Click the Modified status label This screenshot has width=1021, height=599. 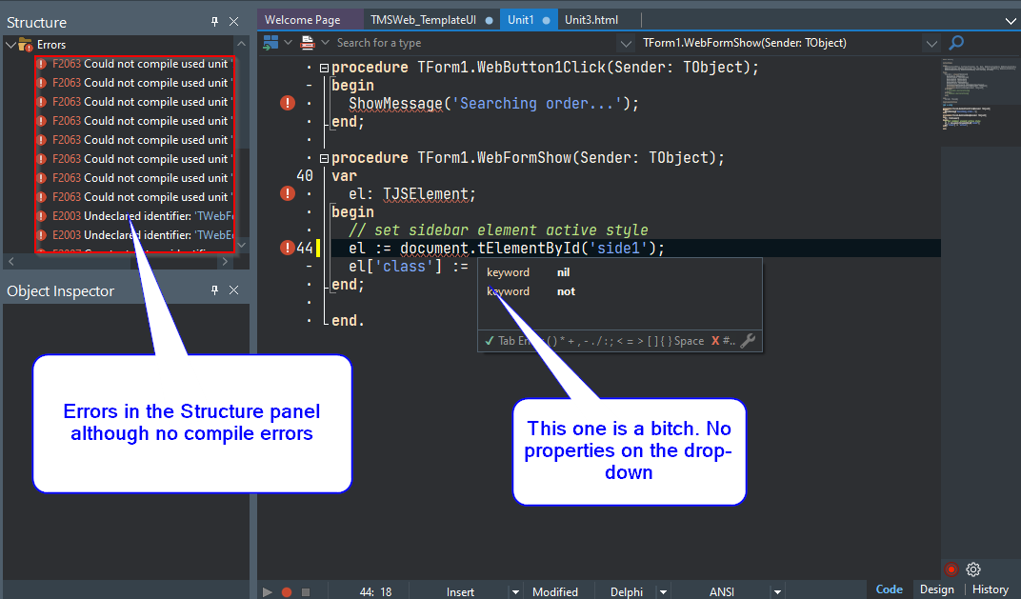click(554, 591)
